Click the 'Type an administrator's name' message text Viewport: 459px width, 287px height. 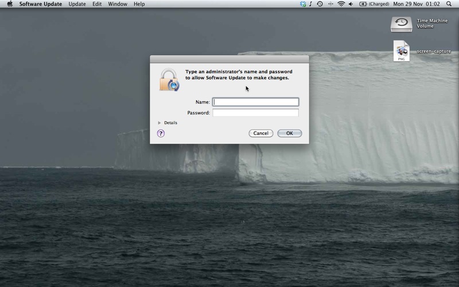tap(239, 75)
